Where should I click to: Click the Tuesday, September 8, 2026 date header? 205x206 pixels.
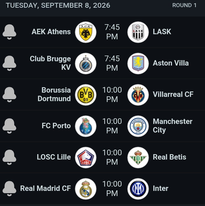[x=58, y=5]
